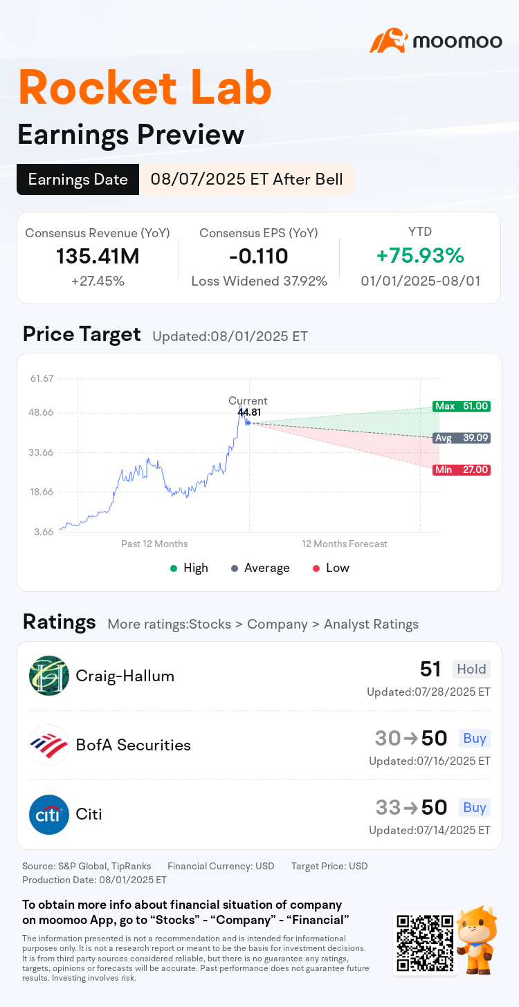Open the More ratings breadcrumb link
The height and width of the screenshot is (1007, 519).
tap(263, 624)
